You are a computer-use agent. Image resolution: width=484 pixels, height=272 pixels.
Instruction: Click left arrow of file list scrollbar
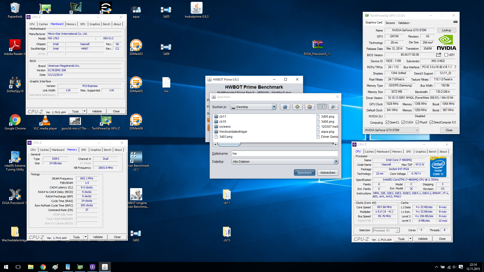coord(215,144)
